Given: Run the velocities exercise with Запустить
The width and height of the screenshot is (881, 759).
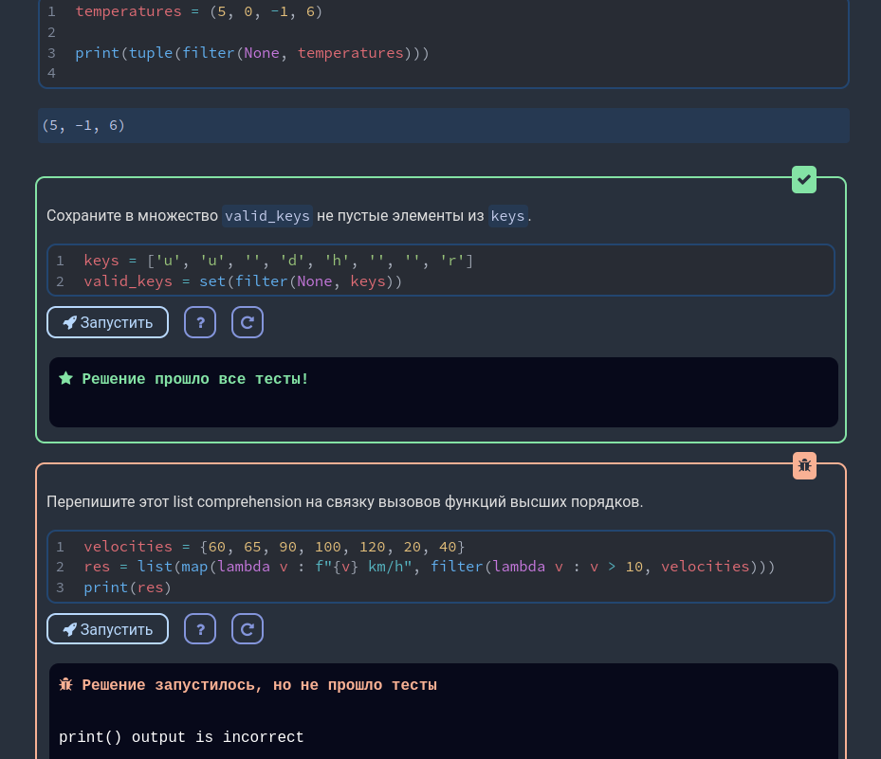Looking at the screenshot, I should (x=107, y=629).
